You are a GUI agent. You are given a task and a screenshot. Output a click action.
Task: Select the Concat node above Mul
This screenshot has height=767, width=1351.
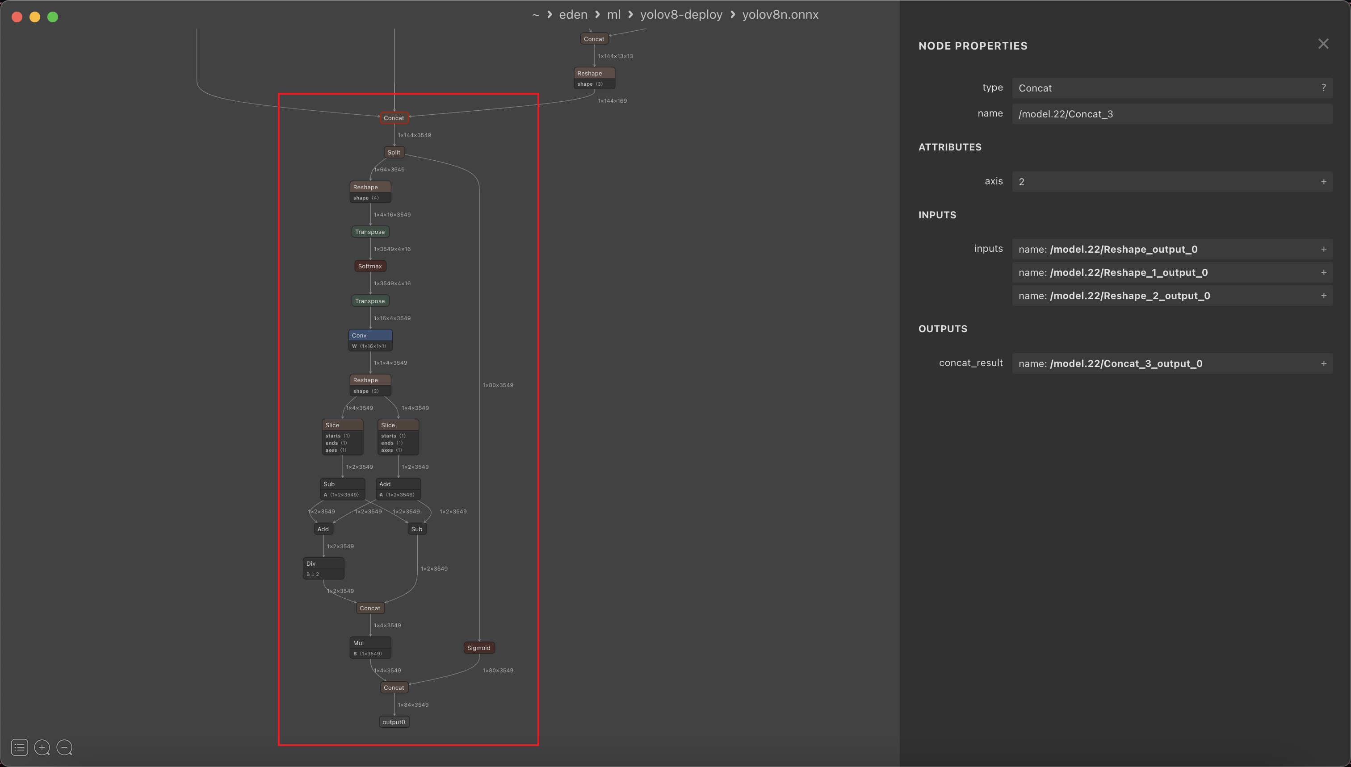370,608
